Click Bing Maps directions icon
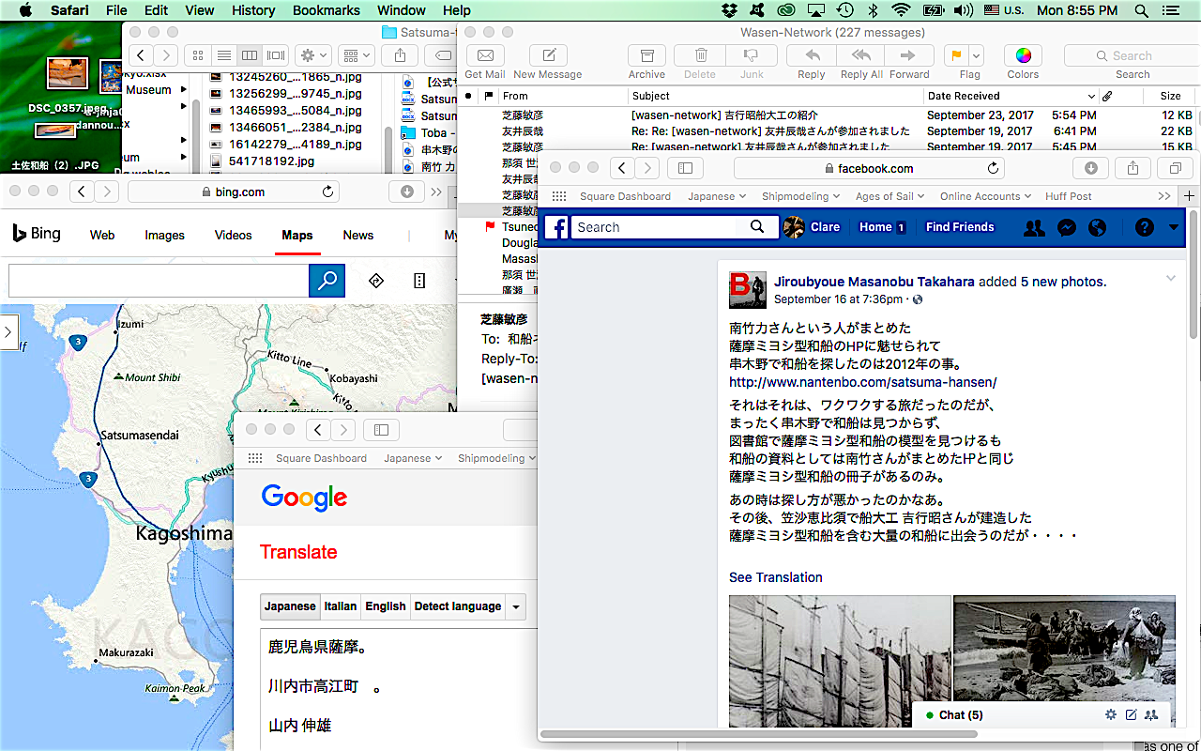This screenshot has height=751, width=1201. point(376,281)
